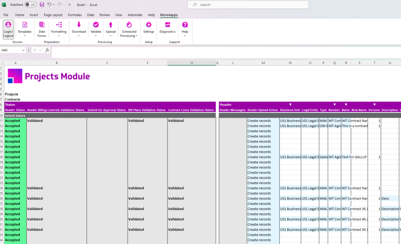
Task: Switch to the Formulas tab
Action: tap(75, 15)
